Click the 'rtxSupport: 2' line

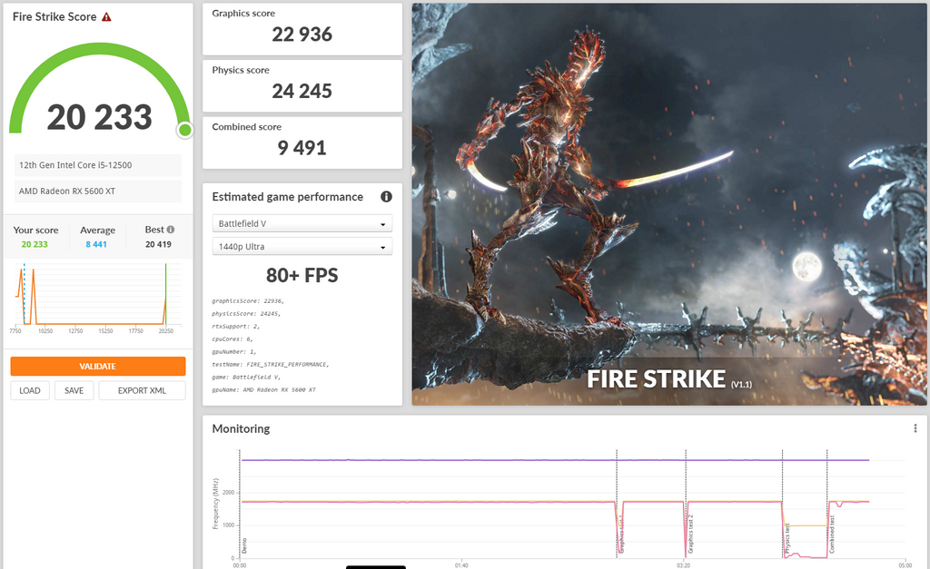click(236, 327)
